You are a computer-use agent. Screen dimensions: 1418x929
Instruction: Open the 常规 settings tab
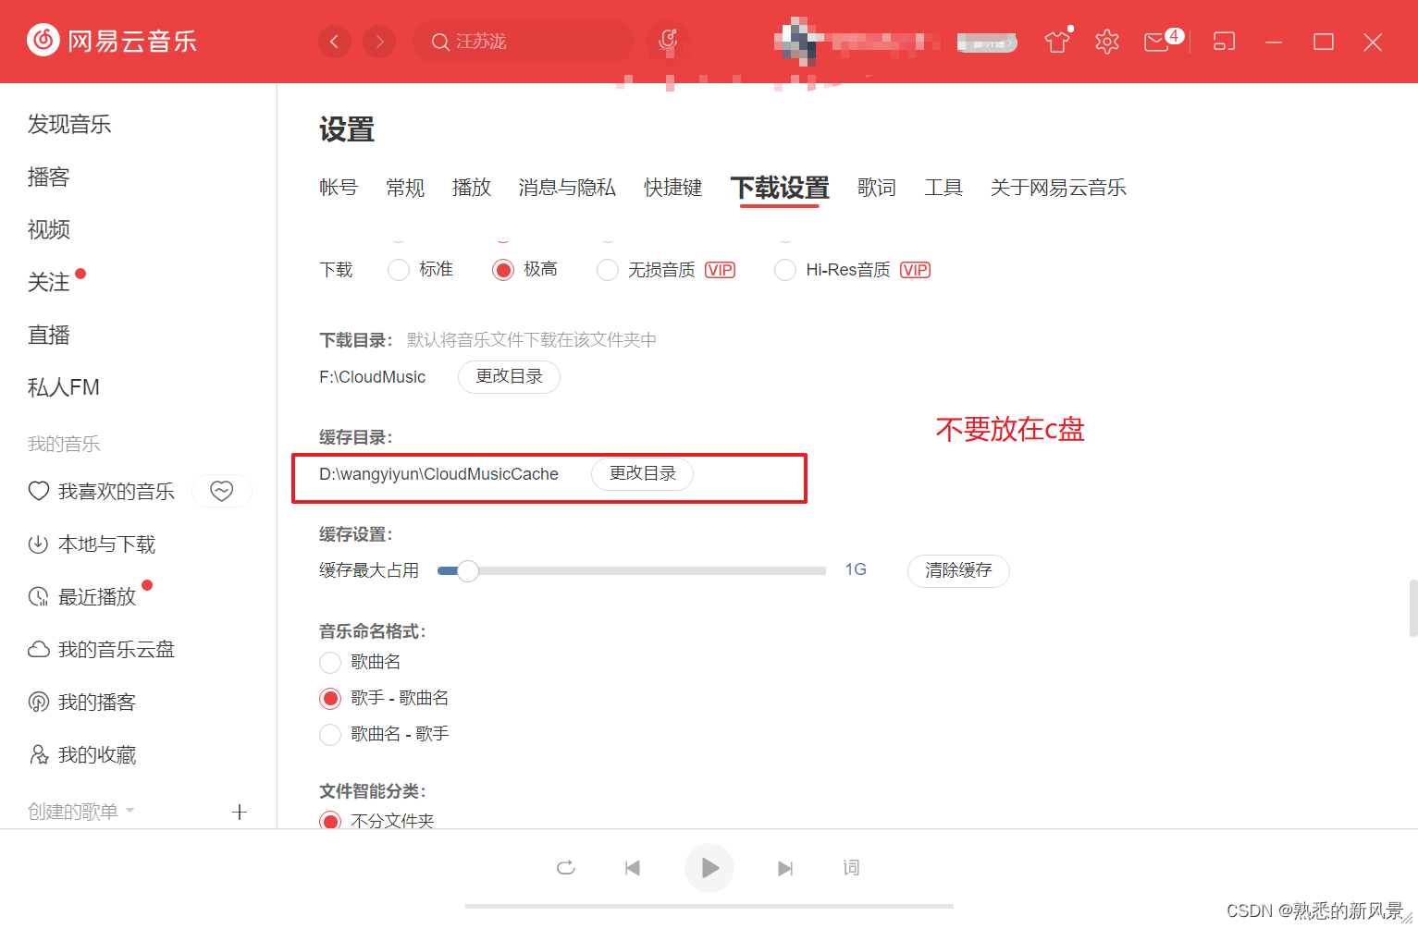405,188
